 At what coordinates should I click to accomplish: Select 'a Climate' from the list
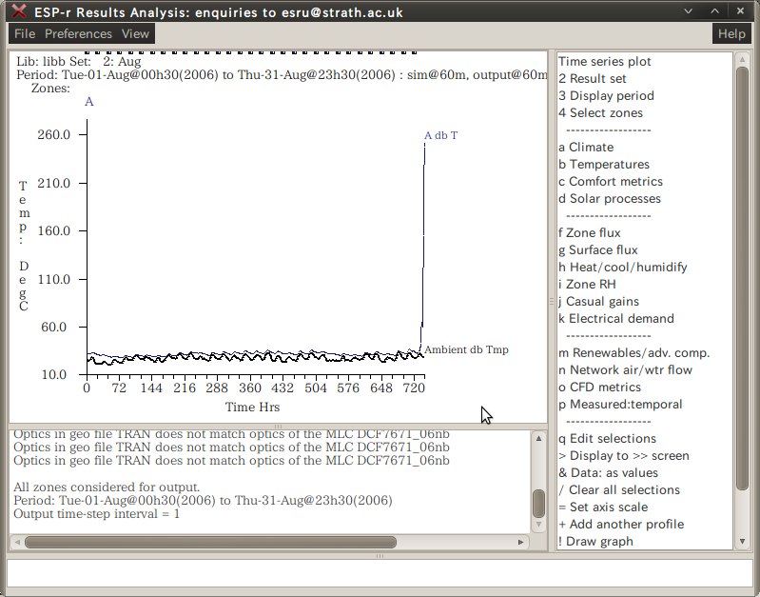[586, 148]
